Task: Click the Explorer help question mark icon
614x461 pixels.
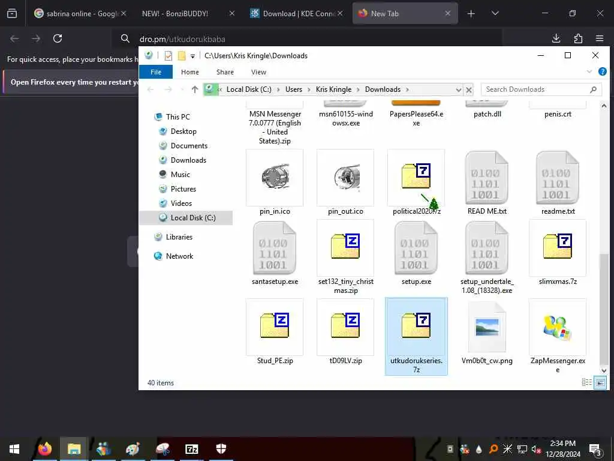Action: click(602, 72)
